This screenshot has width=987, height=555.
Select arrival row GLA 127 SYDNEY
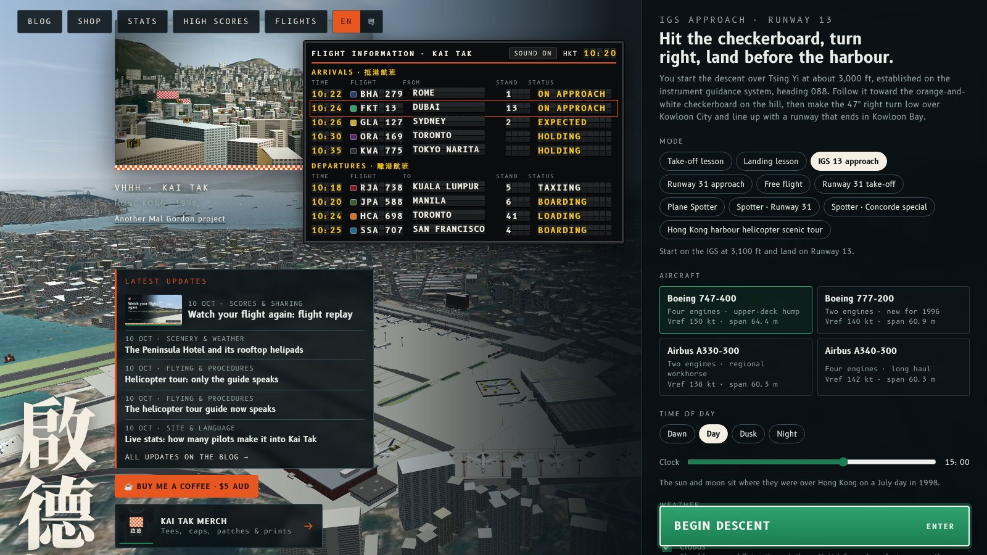(x=463, y=122)
